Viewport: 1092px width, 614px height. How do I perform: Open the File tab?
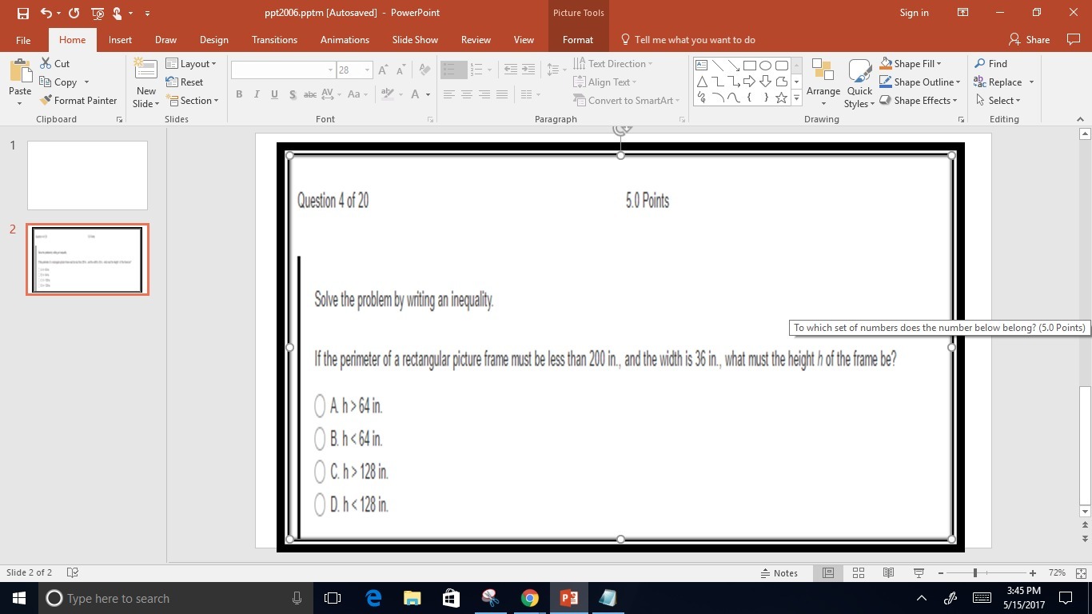coord(23,39)
